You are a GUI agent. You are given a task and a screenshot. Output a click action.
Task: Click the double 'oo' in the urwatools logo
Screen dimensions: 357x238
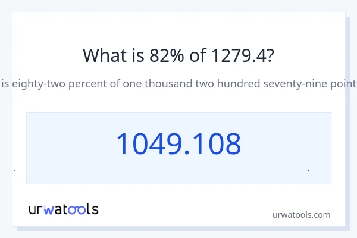pos(80,209)
